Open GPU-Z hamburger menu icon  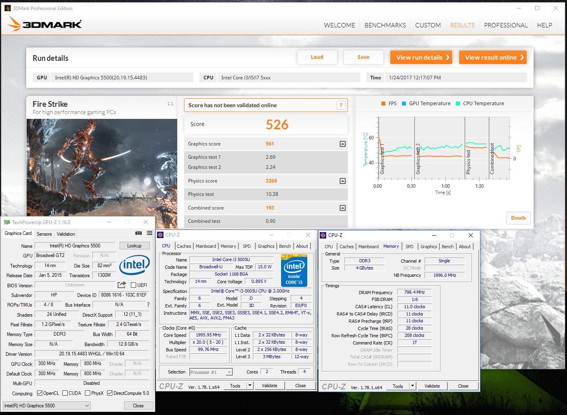pos(149,233)
